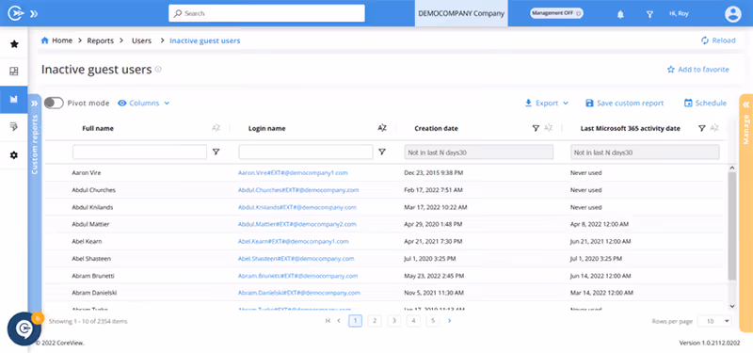Go to page 3

[393, 321]
